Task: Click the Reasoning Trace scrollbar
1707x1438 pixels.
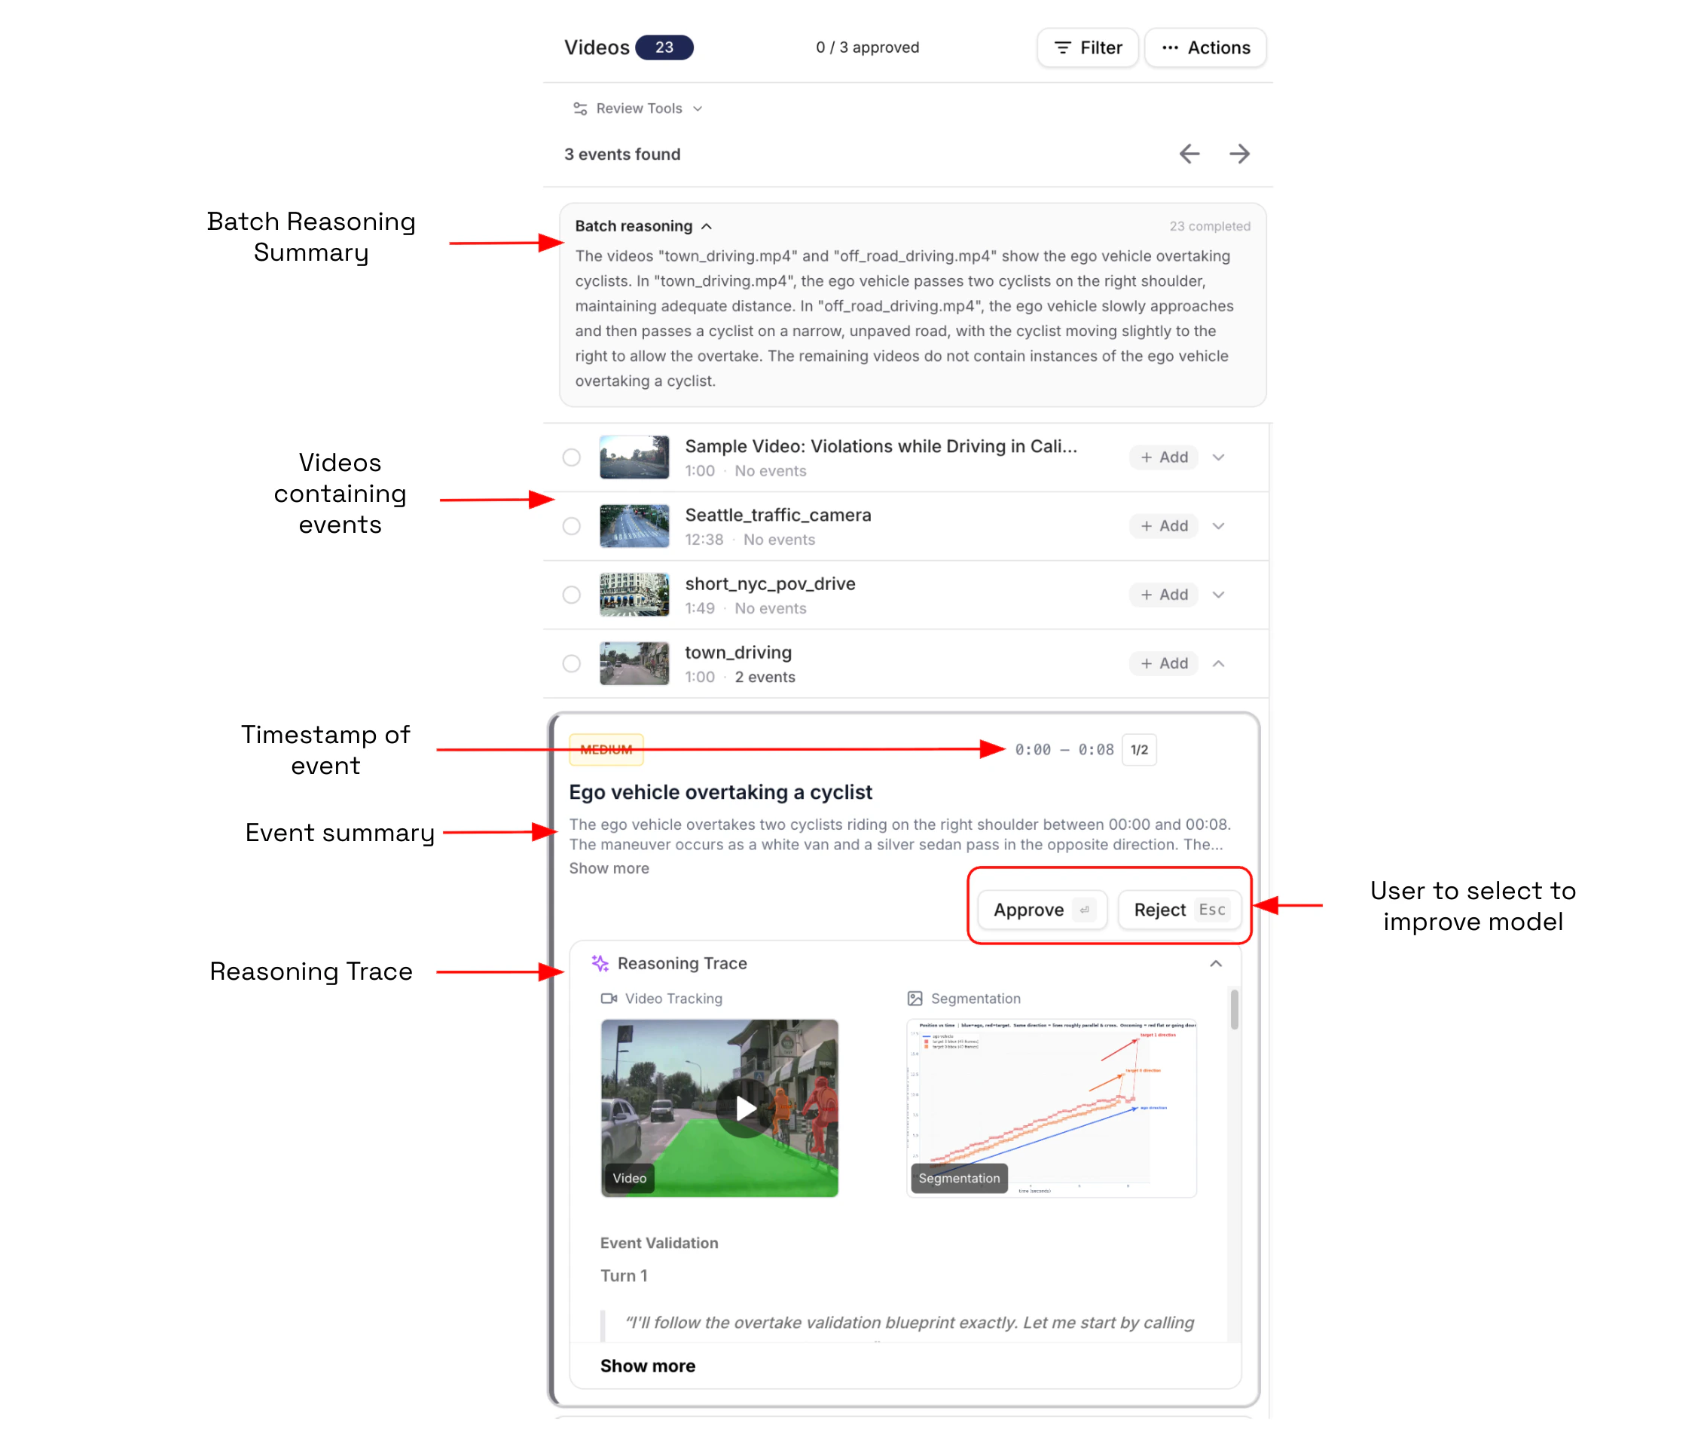Action: coord(1235,1009)
